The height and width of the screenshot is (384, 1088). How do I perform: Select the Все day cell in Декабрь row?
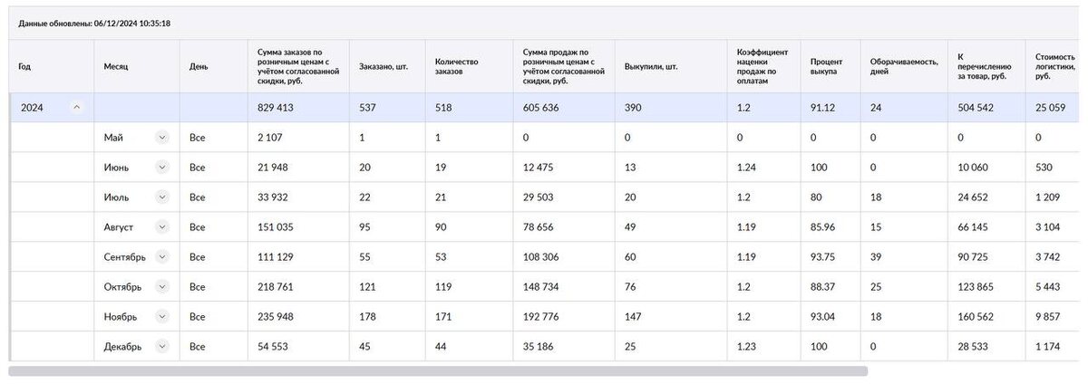point(213,346)
